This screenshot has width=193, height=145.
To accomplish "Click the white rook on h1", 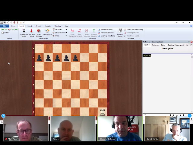I will click(103, 112).
